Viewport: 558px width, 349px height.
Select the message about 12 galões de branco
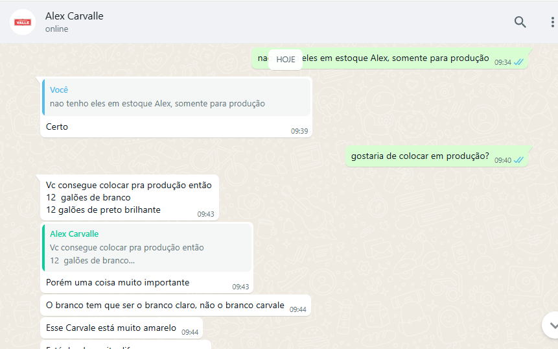pos(130,198)
